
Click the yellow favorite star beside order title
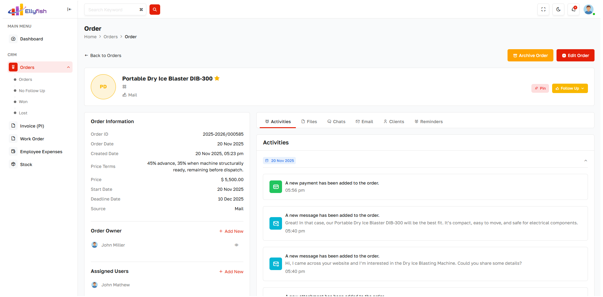[217, 78]
